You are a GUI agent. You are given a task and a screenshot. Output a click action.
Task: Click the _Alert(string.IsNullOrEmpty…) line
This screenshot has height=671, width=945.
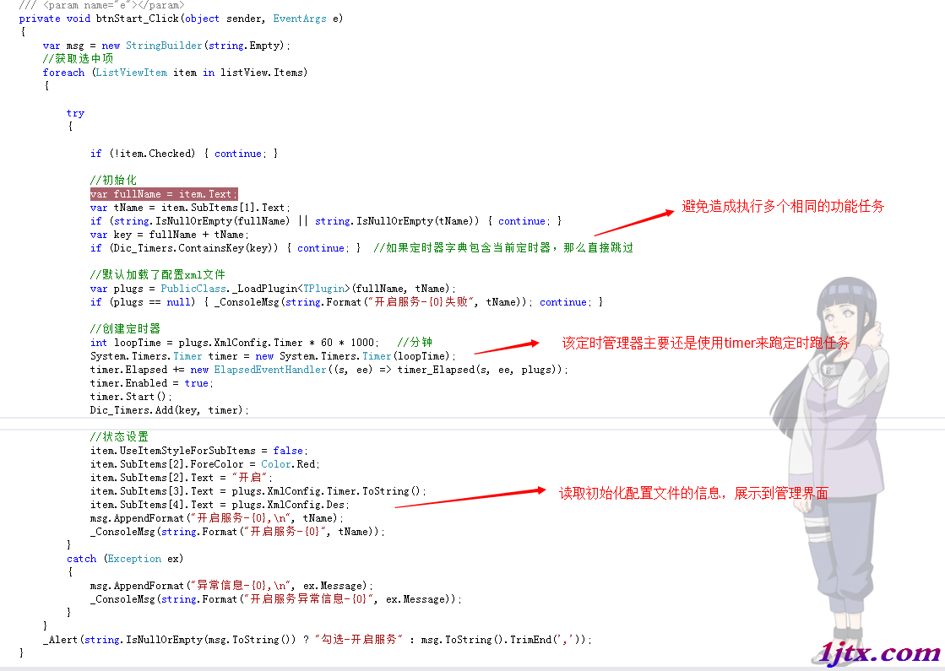coord(317,640)
